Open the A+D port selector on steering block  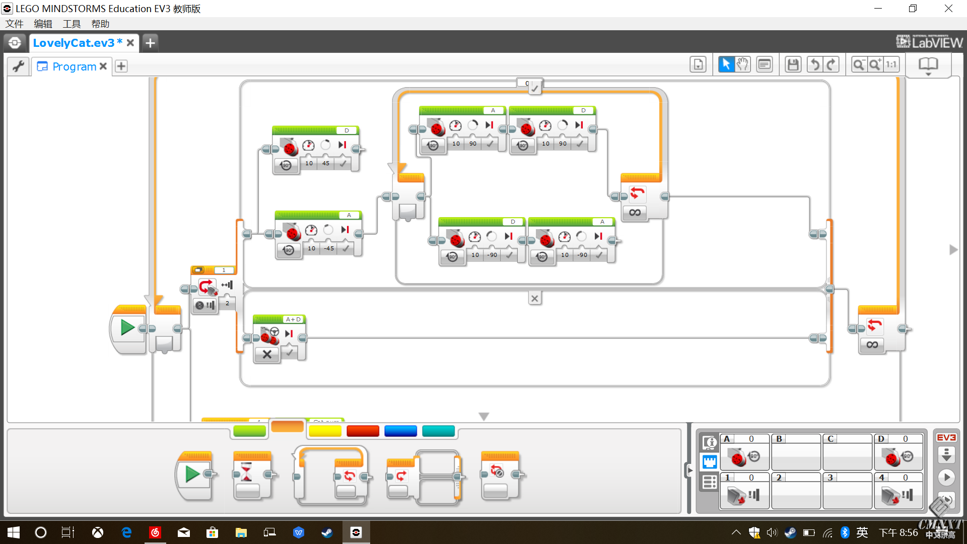tap(293, 319)
